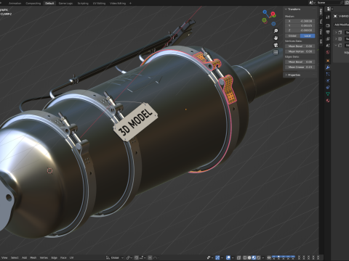Image resolution: width=349 pixels, height=261 pixels.
Task: Open the Mesh menu in viewport header
Action: tap(33, 258)
